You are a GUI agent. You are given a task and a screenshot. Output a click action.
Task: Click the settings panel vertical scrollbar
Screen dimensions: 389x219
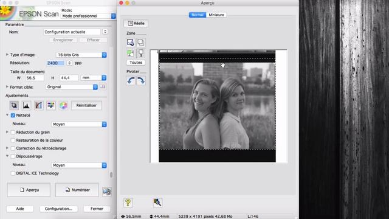point(111,175)
